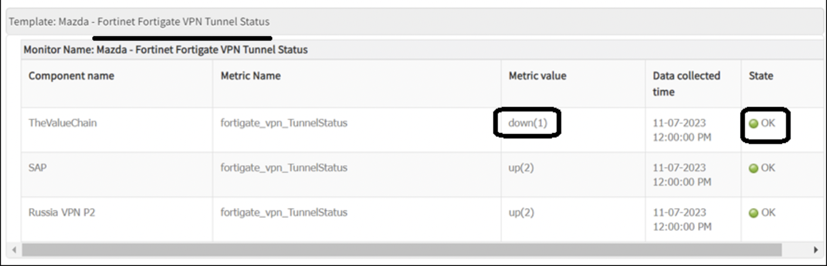Click the horizontal scrollbar right arrow
Screen dimensions: 827x266
point(815,250)
